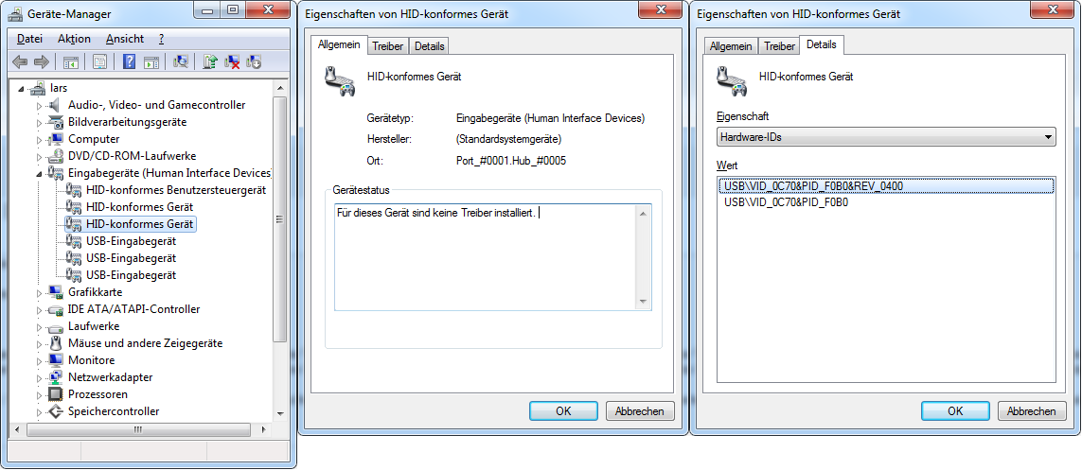Click the Forward arrow in Geräte-Manager toolbar
This screenshot has height=470, width=1082.
[42, 62]
